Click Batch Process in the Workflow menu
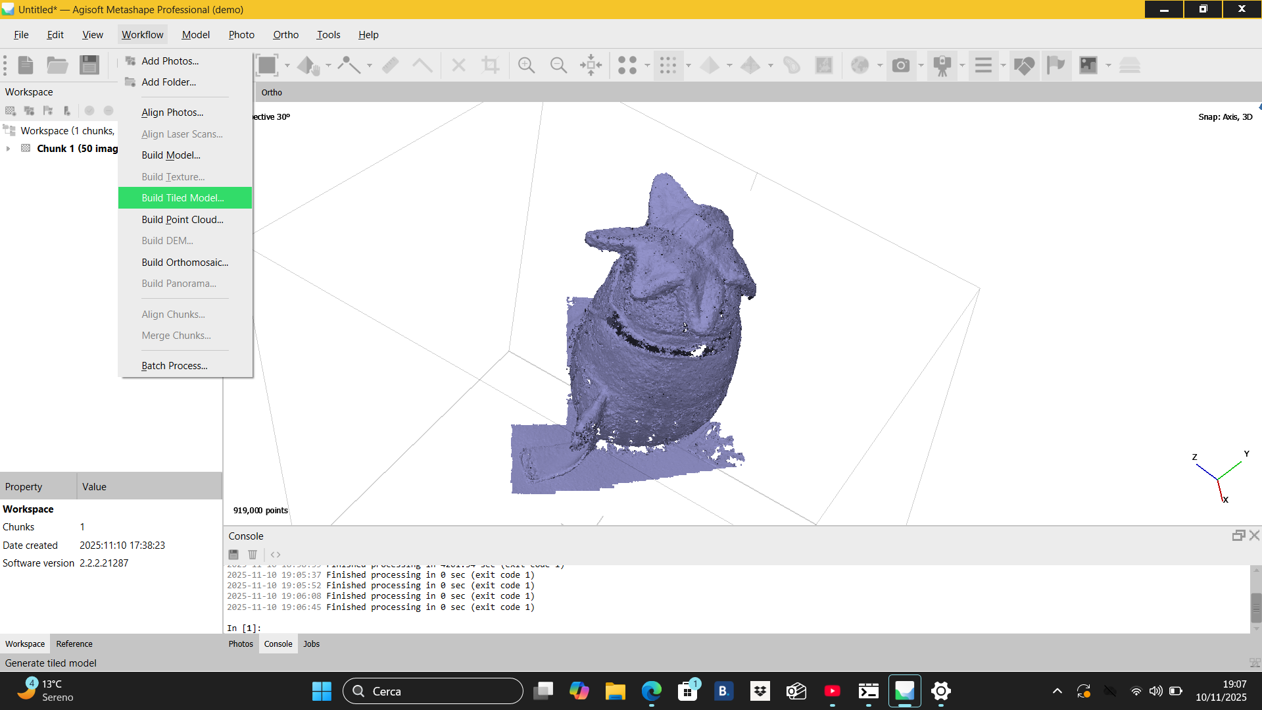 174,365
